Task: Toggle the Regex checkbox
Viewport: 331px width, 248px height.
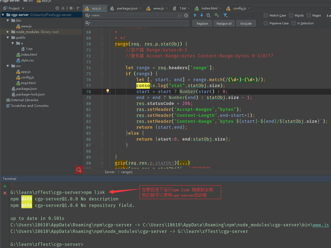Action: click(x=309, y=15)
